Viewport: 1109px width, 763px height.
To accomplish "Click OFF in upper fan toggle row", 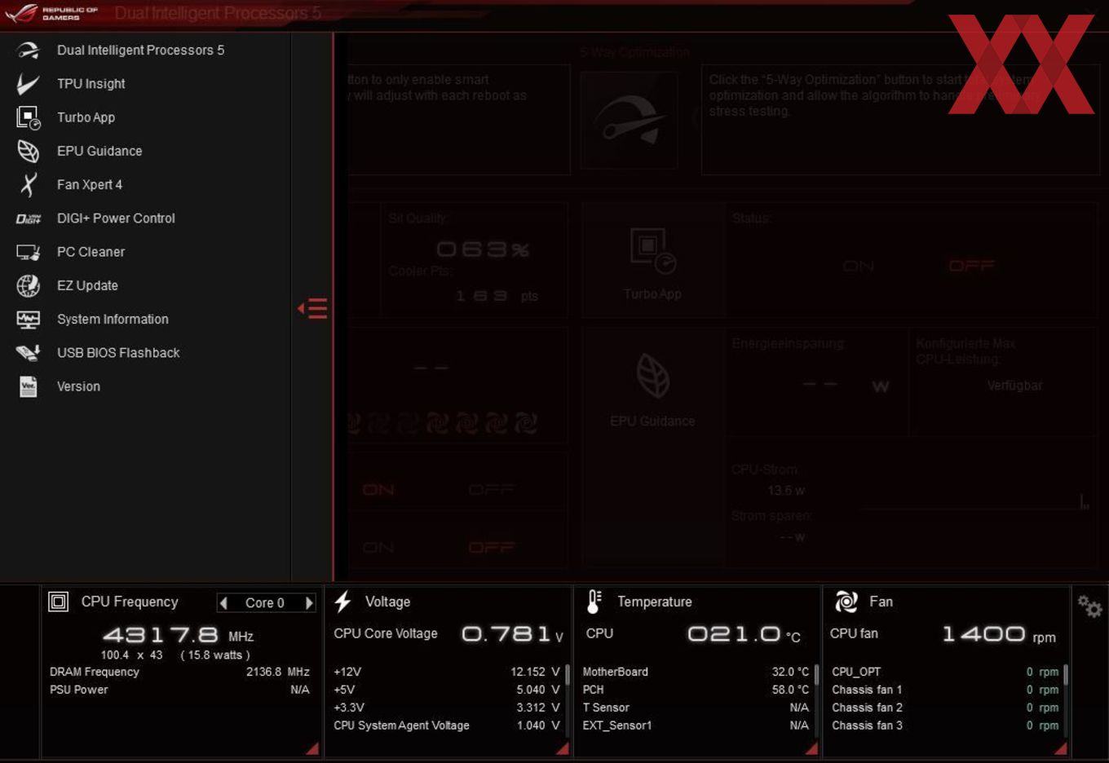I will point(491,490).
